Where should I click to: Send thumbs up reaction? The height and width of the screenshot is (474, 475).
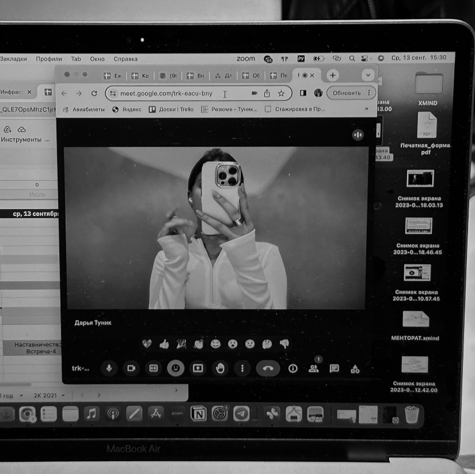pos(164,344)
